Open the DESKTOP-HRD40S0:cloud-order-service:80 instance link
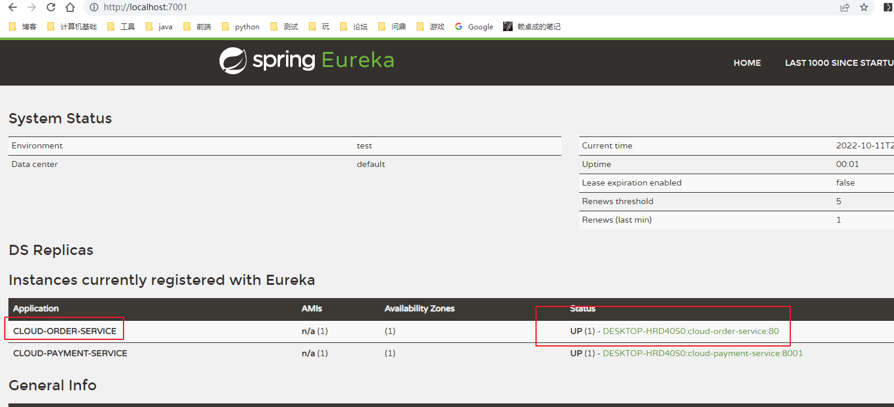This screenshot has width=894, height=407. click(691, 331)
